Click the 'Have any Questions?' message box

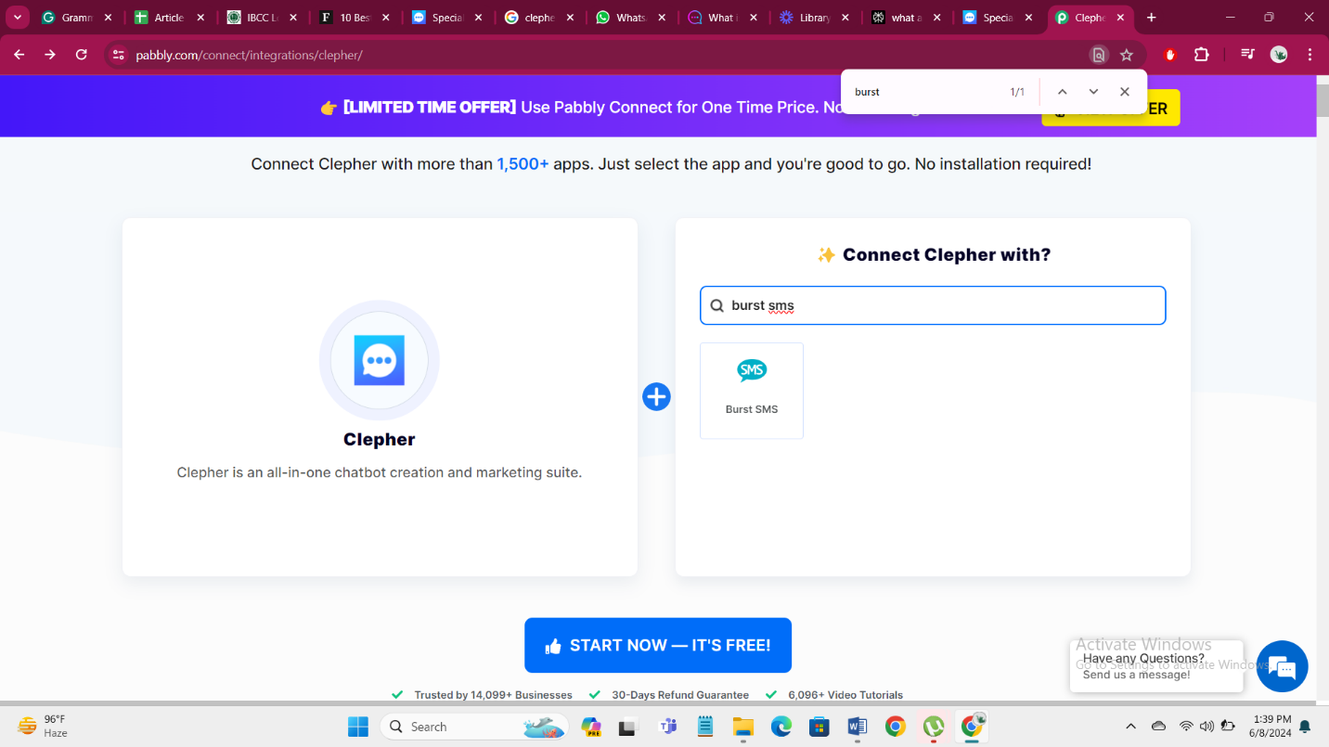pos(1156,666)
